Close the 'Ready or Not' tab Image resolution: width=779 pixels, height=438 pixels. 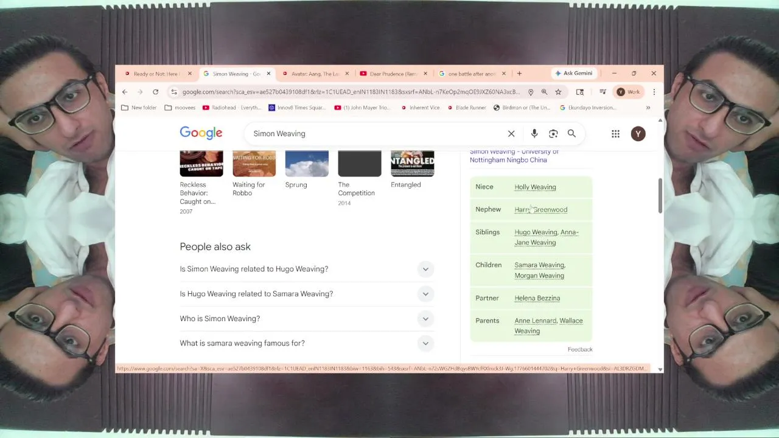(190, 74)
